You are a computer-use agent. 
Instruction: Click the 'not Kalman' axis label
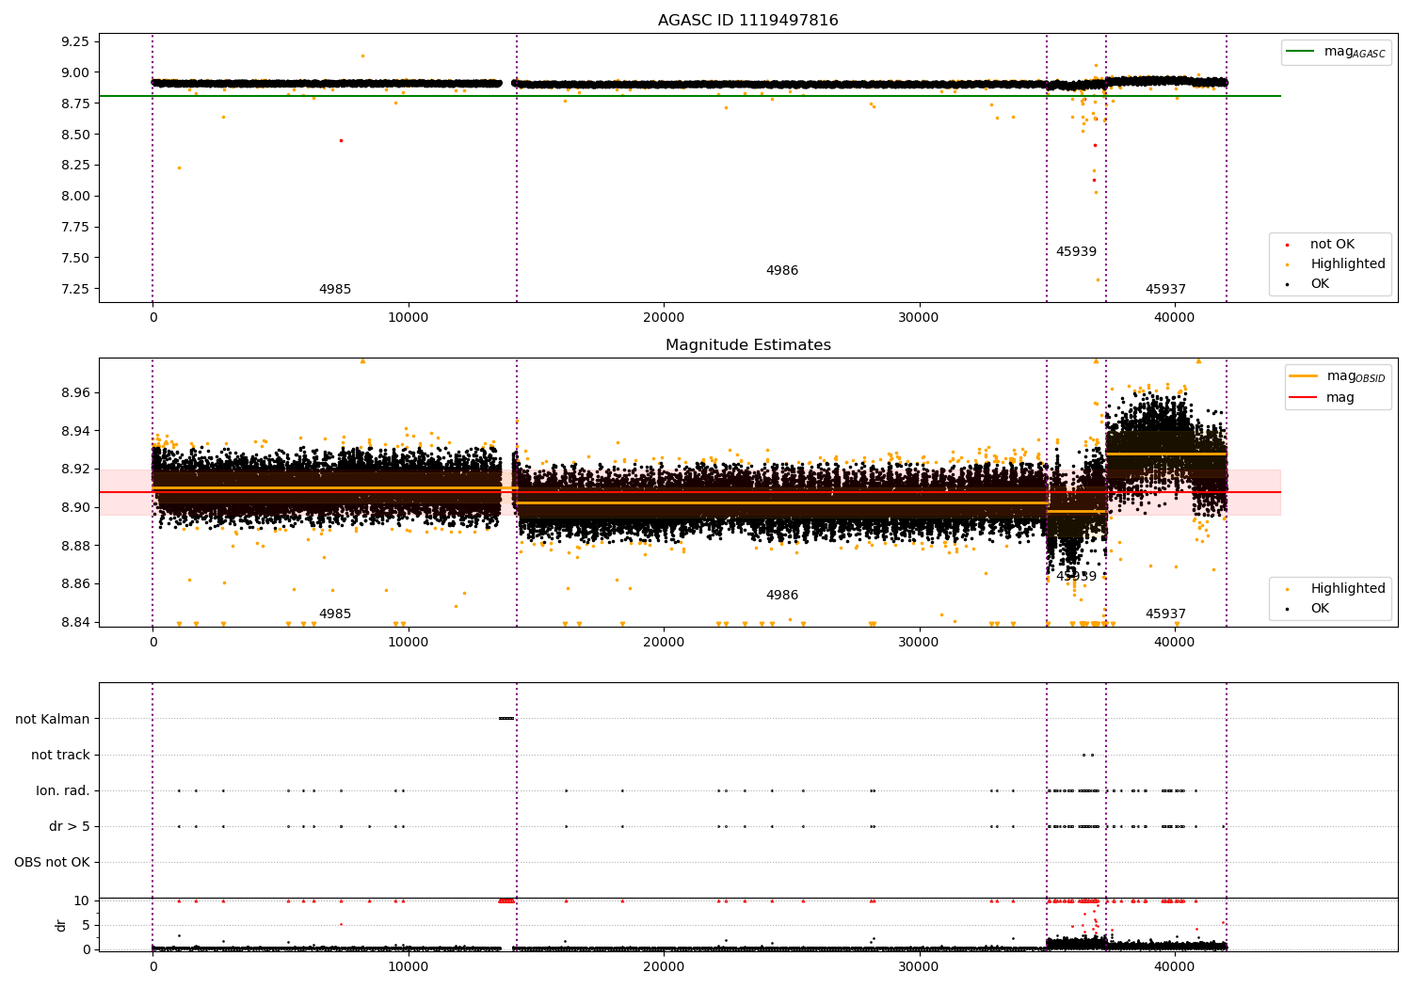click(x=53, y=720)
